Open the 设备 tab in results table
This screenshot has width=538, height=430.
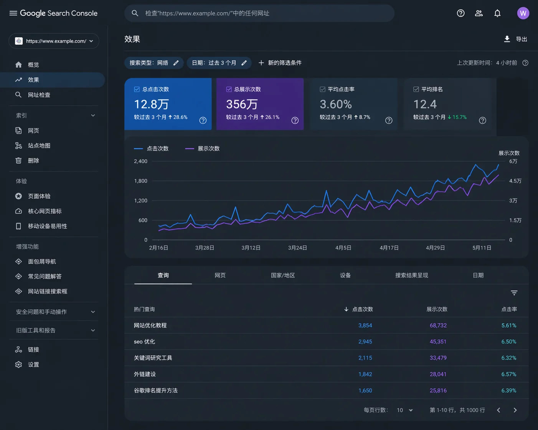pos(345,275)
